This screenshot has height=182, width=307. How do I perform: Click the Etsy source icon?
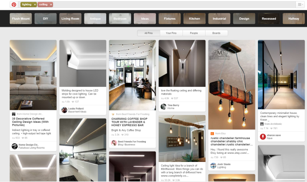click(x=212, y=133)
